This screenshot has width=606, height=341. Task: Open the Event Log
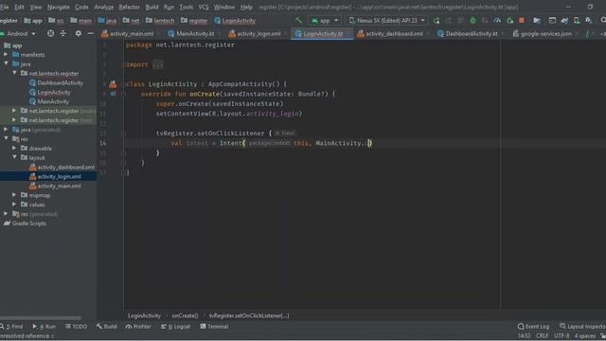[533, 327]
